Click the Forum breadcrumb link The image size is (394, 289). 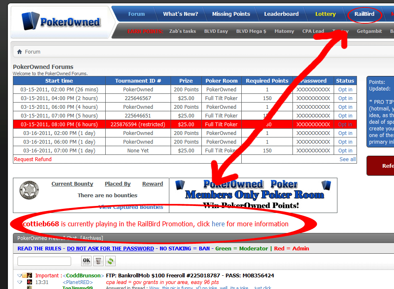coord(32,52)
